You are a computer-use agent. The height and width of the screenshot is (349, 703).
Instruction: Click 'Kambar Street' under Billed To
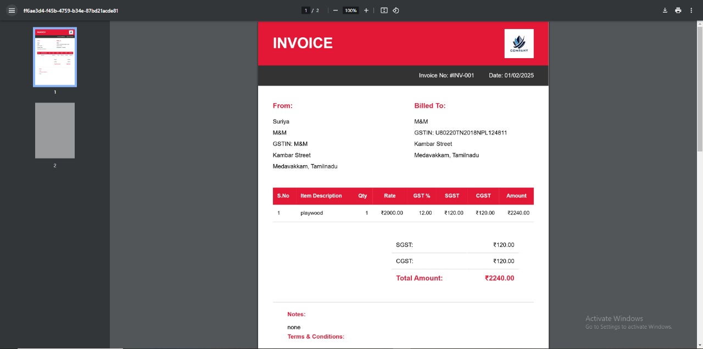(x=433, y=144)
